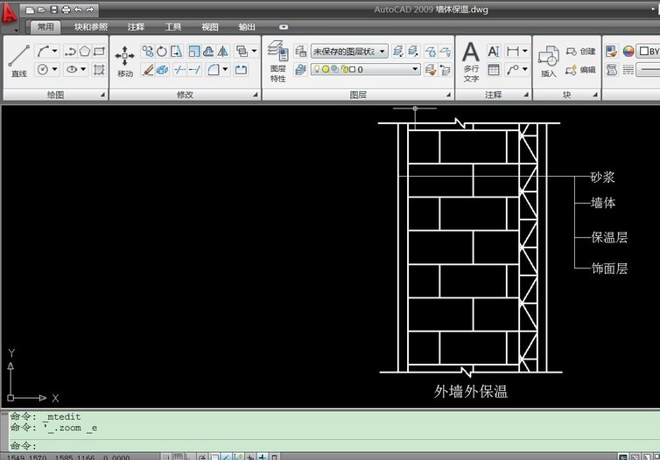Click the 多行文字 multiline text tool
This screenshot has width=660, height=460.
471,61
